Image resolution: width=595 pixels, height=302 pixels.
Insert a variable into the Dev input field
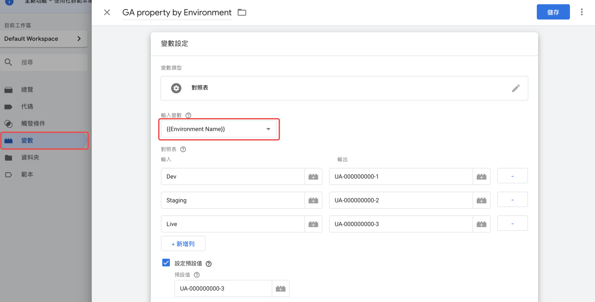tap(313, 176)
